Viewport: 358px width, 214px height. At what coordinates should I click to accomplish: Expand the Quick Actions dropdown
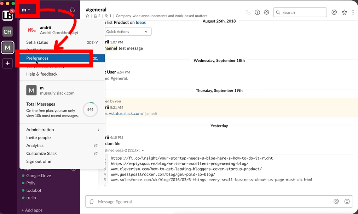click(x=127, y=32)
